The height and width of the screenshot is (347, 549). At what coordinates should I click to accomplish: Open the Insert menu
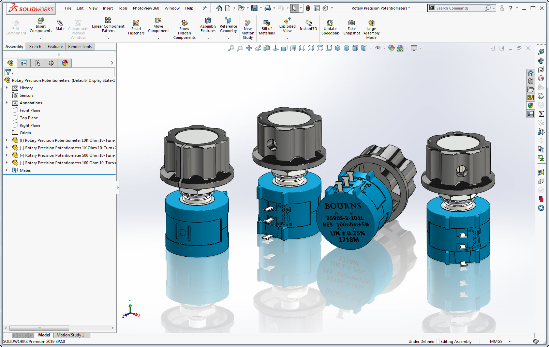pyautogui.click(x=108, y=8)
